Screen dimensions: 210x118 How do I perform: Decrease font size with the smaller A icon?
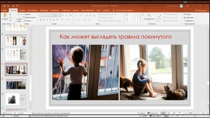coord(66,15)
